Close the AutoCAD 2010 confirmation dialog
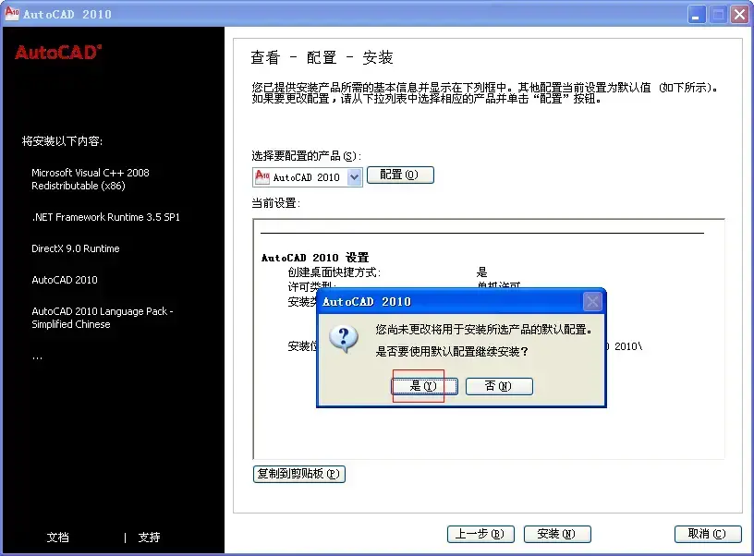This screenshot has width=754, height=556. click(592, 302)
